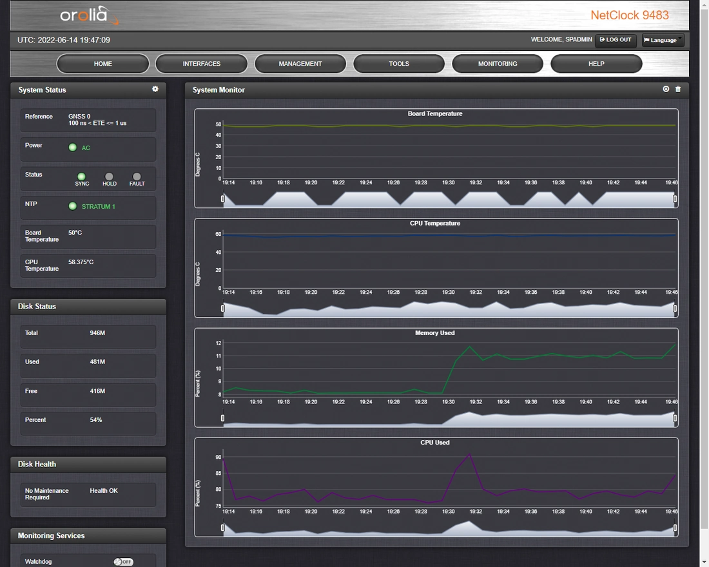Screen dimensions: 709x567
Task: Grab right range handle of CPU Temperature chart
Action: pos(675,309)
